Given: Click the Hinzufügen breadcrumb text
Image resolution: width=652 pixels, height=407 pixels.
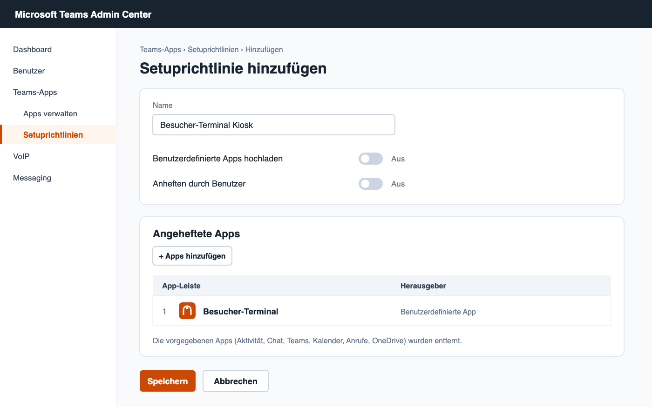Looking at the screenshot, I should (x=264, y=49).
